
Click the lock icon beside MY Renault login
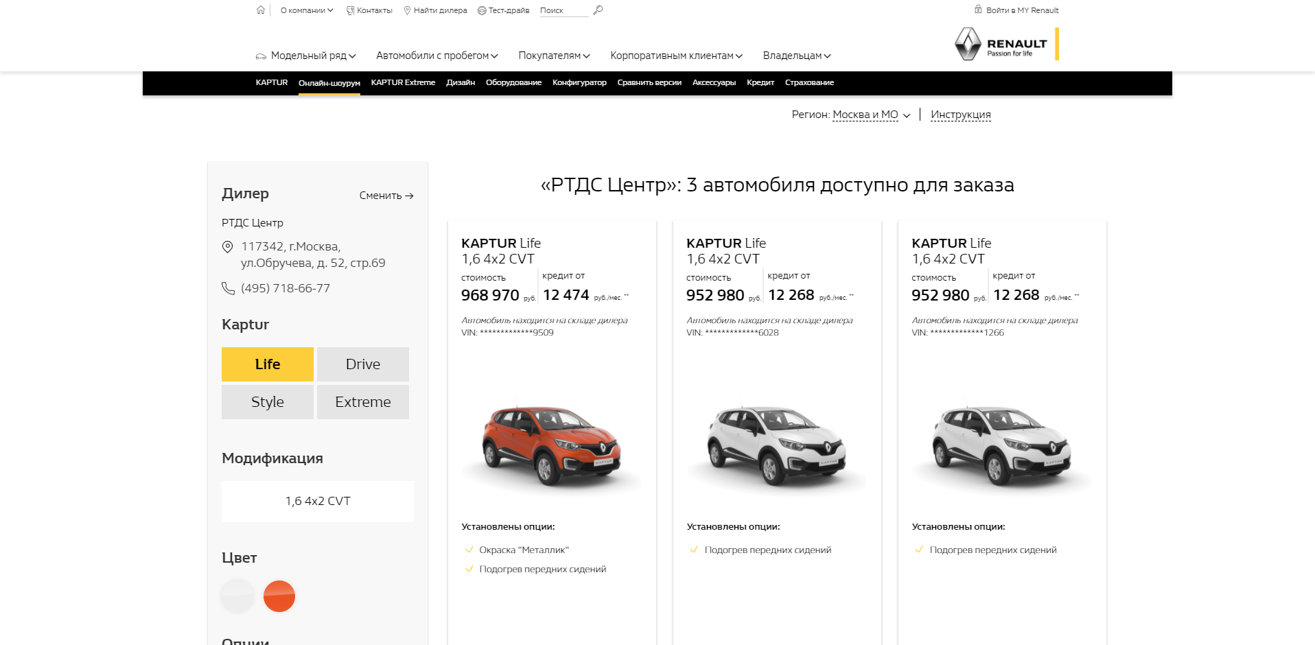tap(978, 10)
